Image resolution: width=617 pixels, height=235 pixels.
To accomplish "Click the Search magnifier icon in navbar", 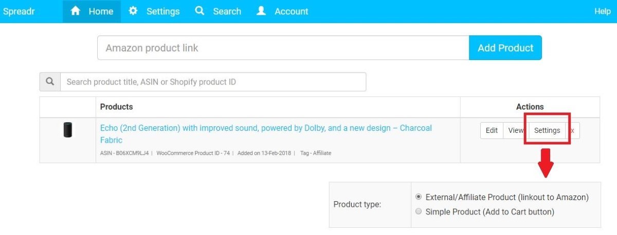I will click(x=200, y=11).
